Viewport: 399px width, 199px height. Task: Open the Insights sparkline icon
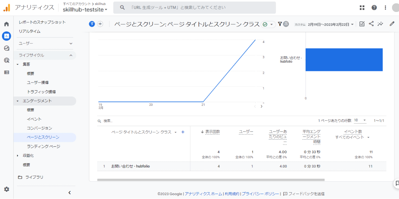[x=381, y=24]
